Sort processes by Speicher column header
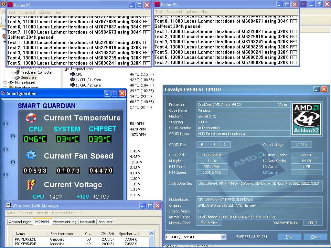 click(127, 234)
